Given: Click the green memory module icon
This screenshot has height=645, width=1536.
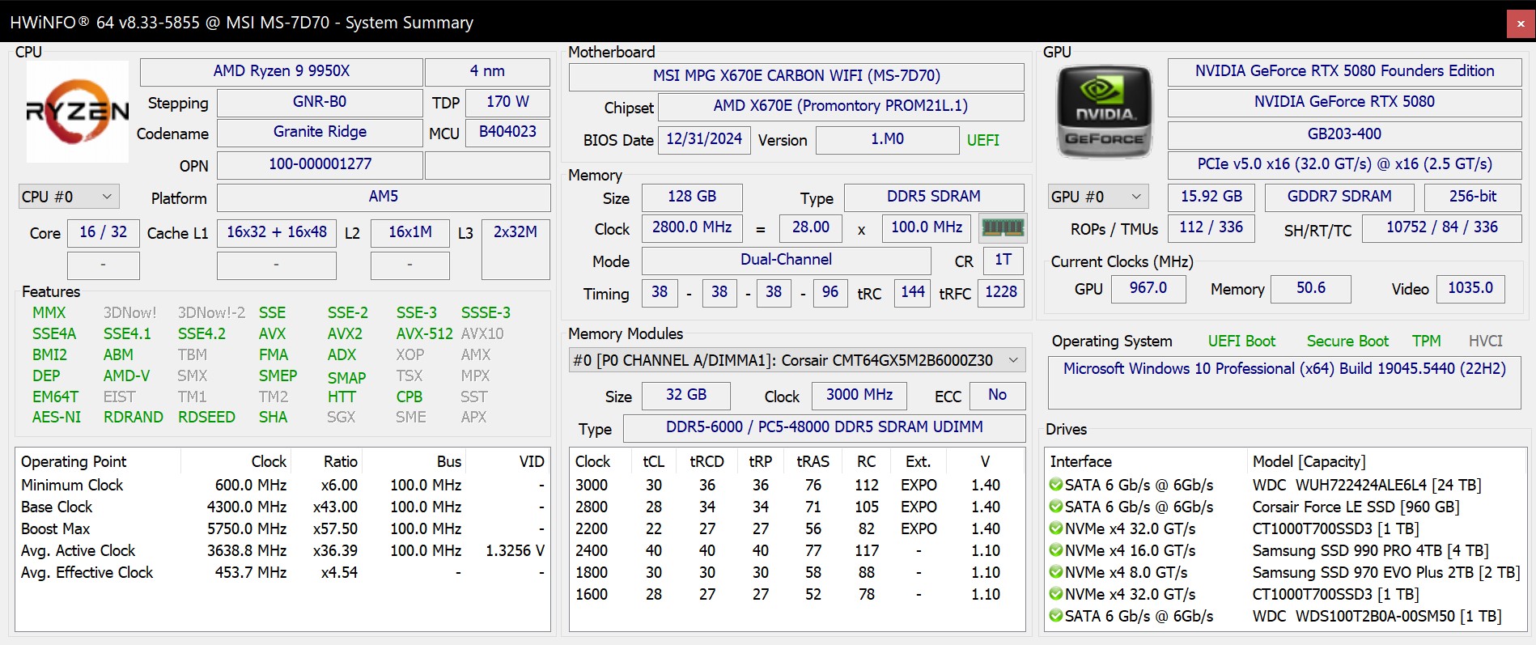Looking at the screenshot, I should pos(1003,228).
